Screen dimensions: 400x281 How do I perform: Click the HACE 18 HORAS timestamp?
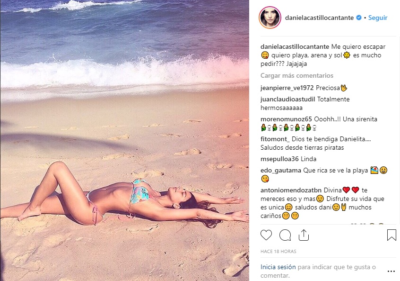[x=278, y=251]
